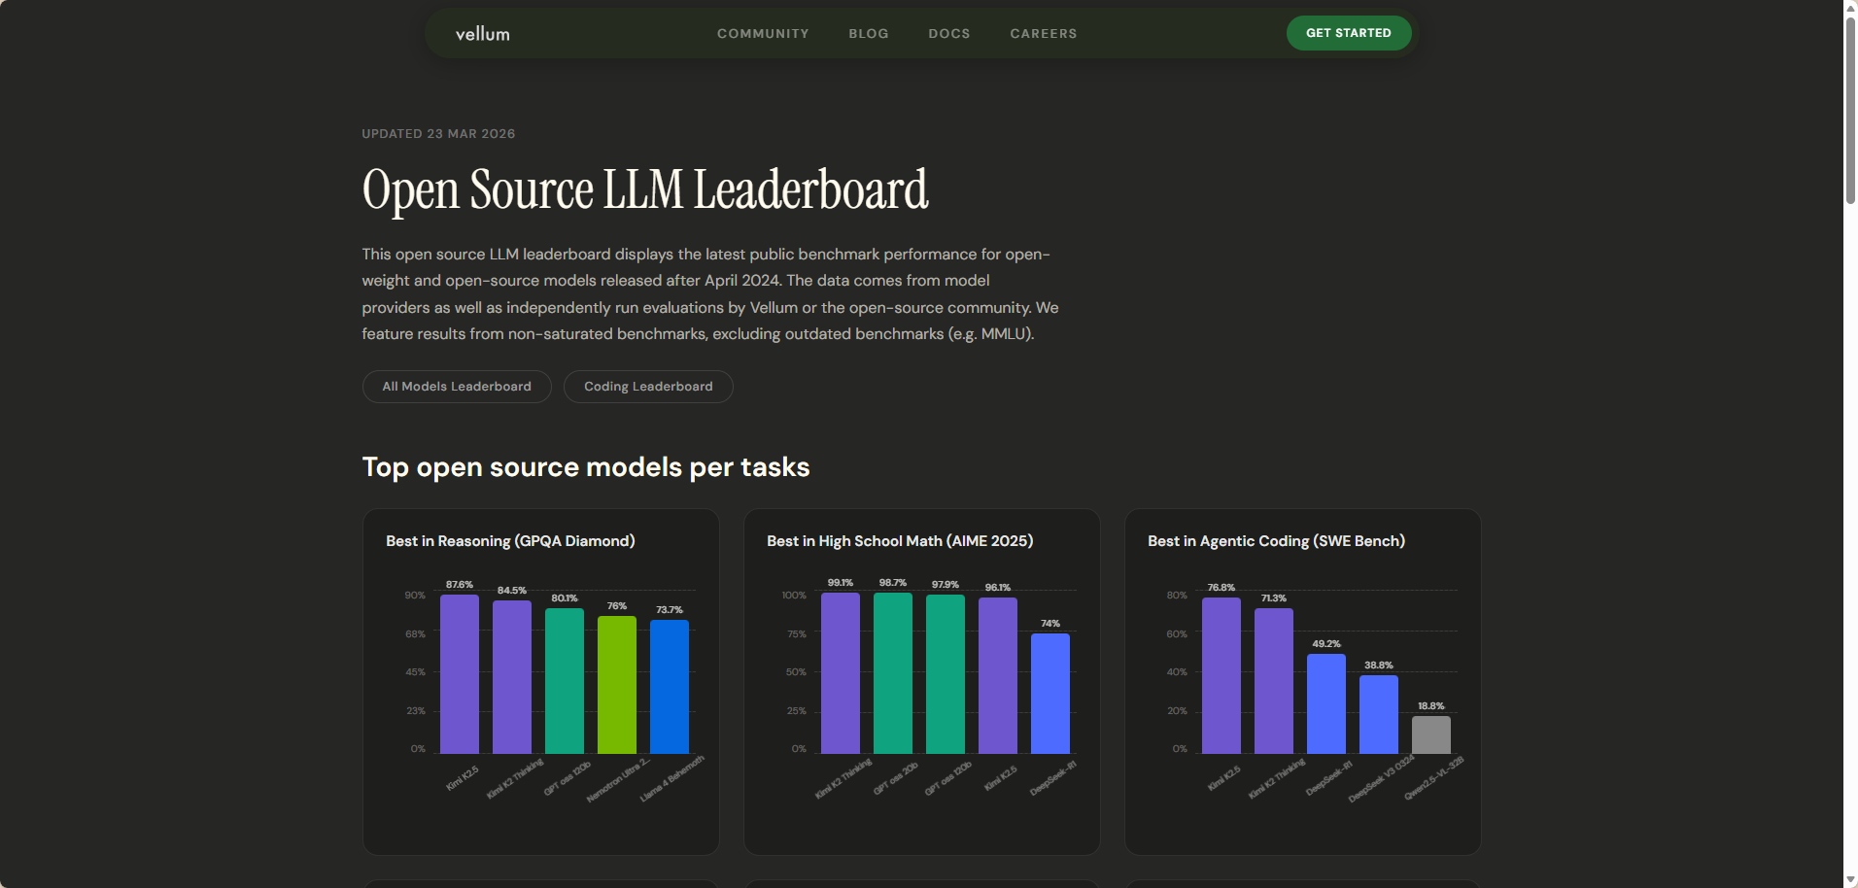Select the 18.8% gray Qwen2.5-VL-32B bar
This screenshot has width=1858, height=888.
click(x=1431, y=735)
